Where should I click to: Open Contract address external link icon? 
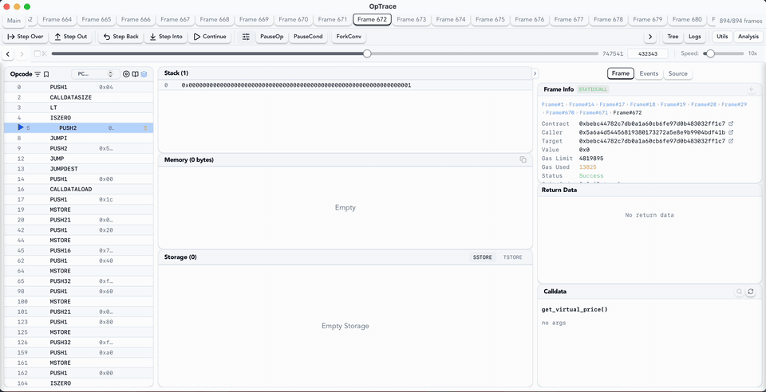coord(731,123)
